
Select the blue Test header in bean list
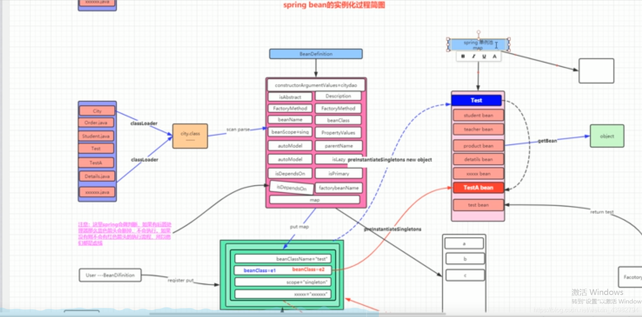tap(476, 100)
